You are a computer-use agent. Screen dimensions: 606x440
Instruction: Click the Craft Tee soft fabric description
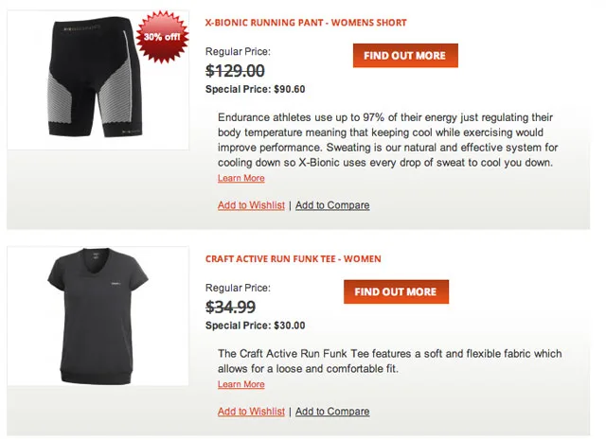pyautogui.click(x=389, y=361)
